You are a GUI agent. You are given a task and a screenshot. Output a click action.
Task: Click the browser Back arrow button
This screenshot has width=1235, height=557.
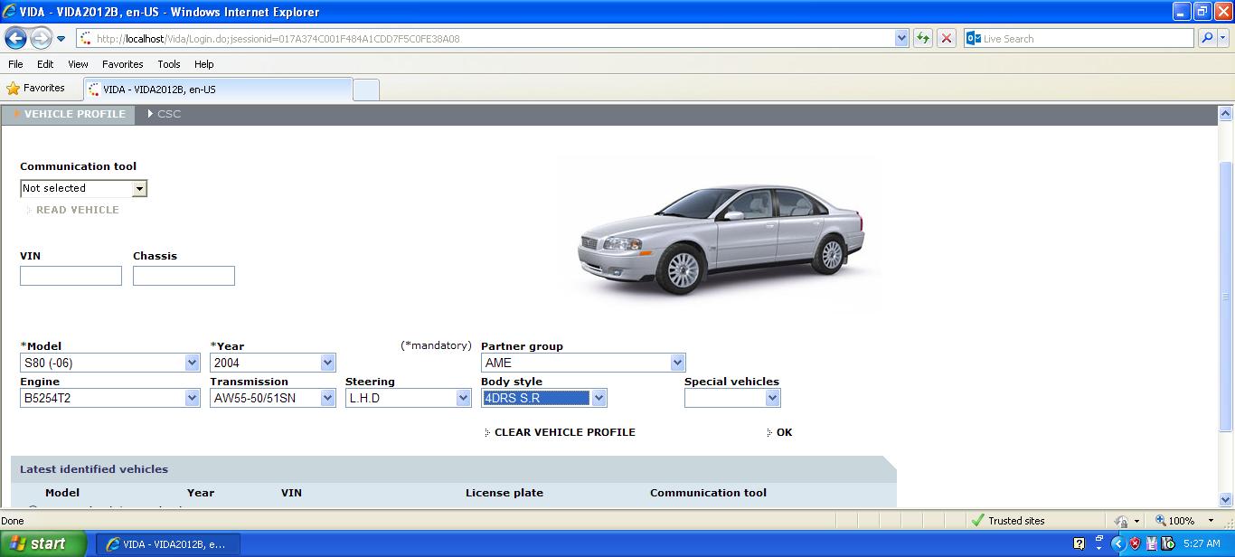pos(16,39)
